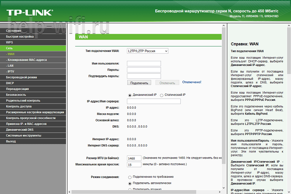Select Подключить автоматически radio button

click(x=130, y=184)
